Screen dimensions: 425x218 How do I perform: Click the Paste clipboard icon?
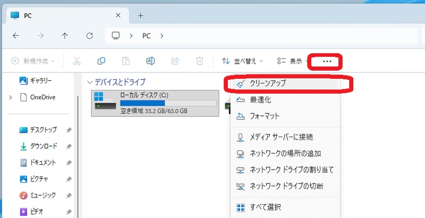[x=126, y=61]
